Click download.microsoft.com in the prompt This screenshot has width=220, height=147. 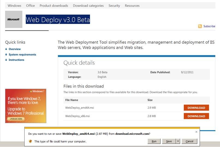132,134
